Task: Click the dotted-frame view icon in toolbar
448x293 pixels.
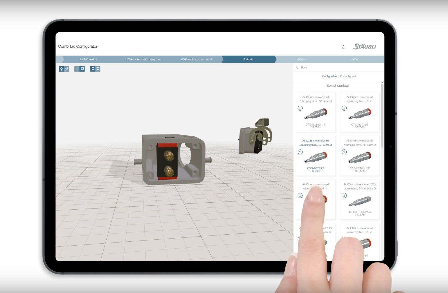Action: tap(98, 69)
